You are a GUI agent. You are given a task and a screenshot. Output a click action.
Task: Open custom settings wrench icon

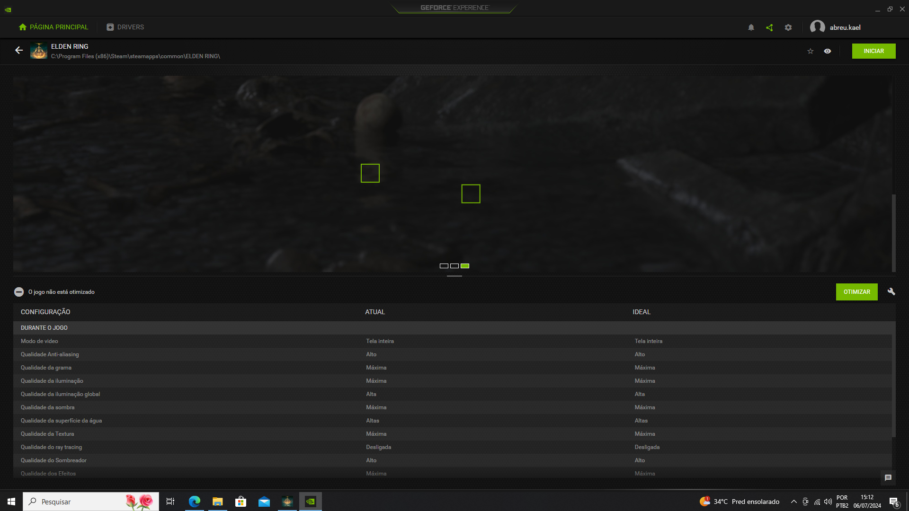pos(891,291)
